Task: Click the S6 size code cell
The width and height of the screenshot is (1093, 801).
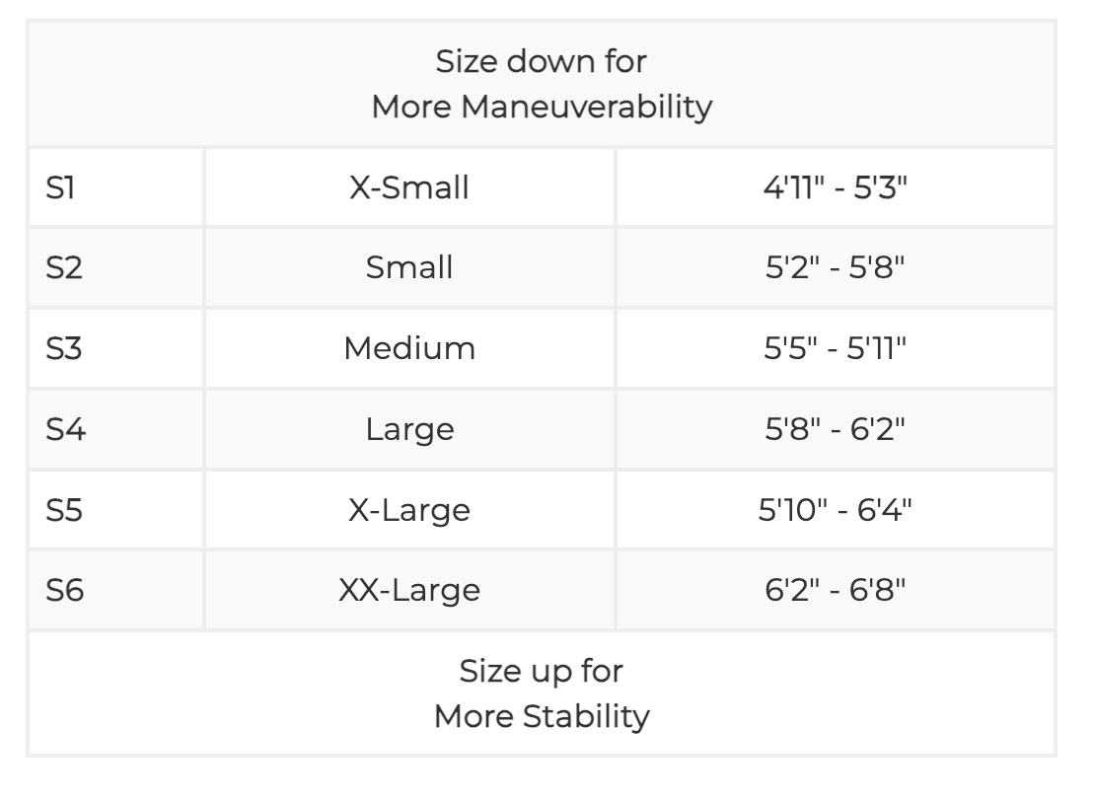Action: point(65,590)
